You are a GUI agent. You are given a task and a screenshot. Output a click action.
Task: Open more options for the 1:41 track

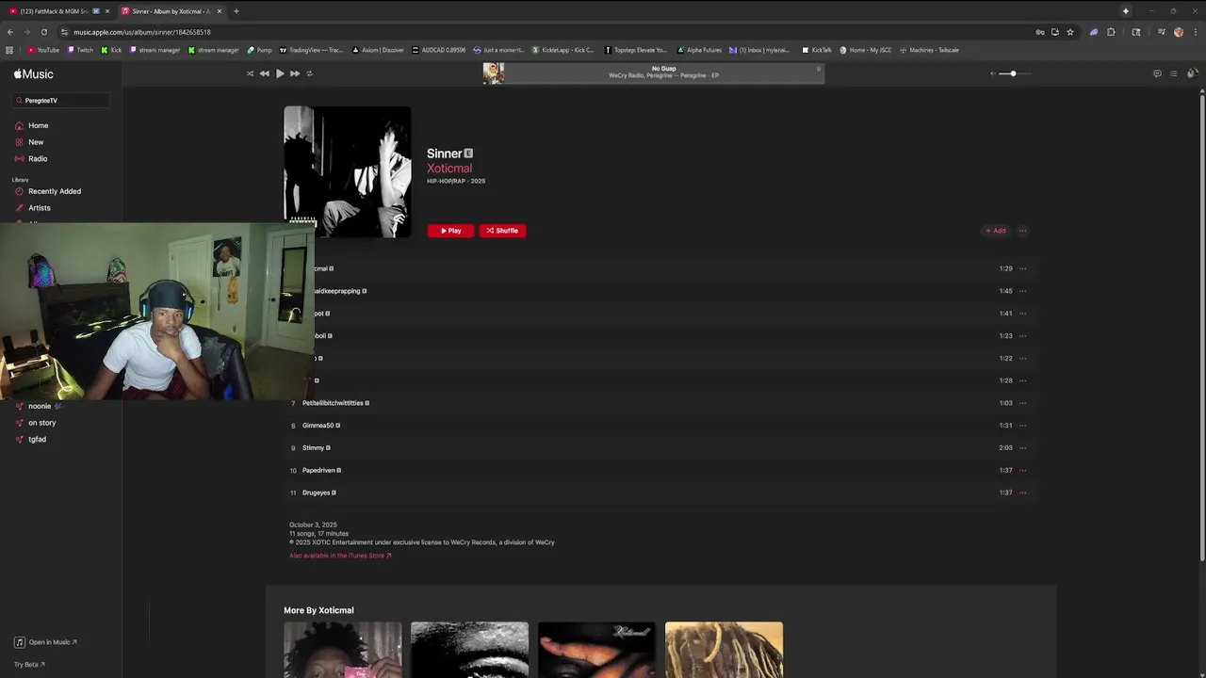[x=1022, y=314]
